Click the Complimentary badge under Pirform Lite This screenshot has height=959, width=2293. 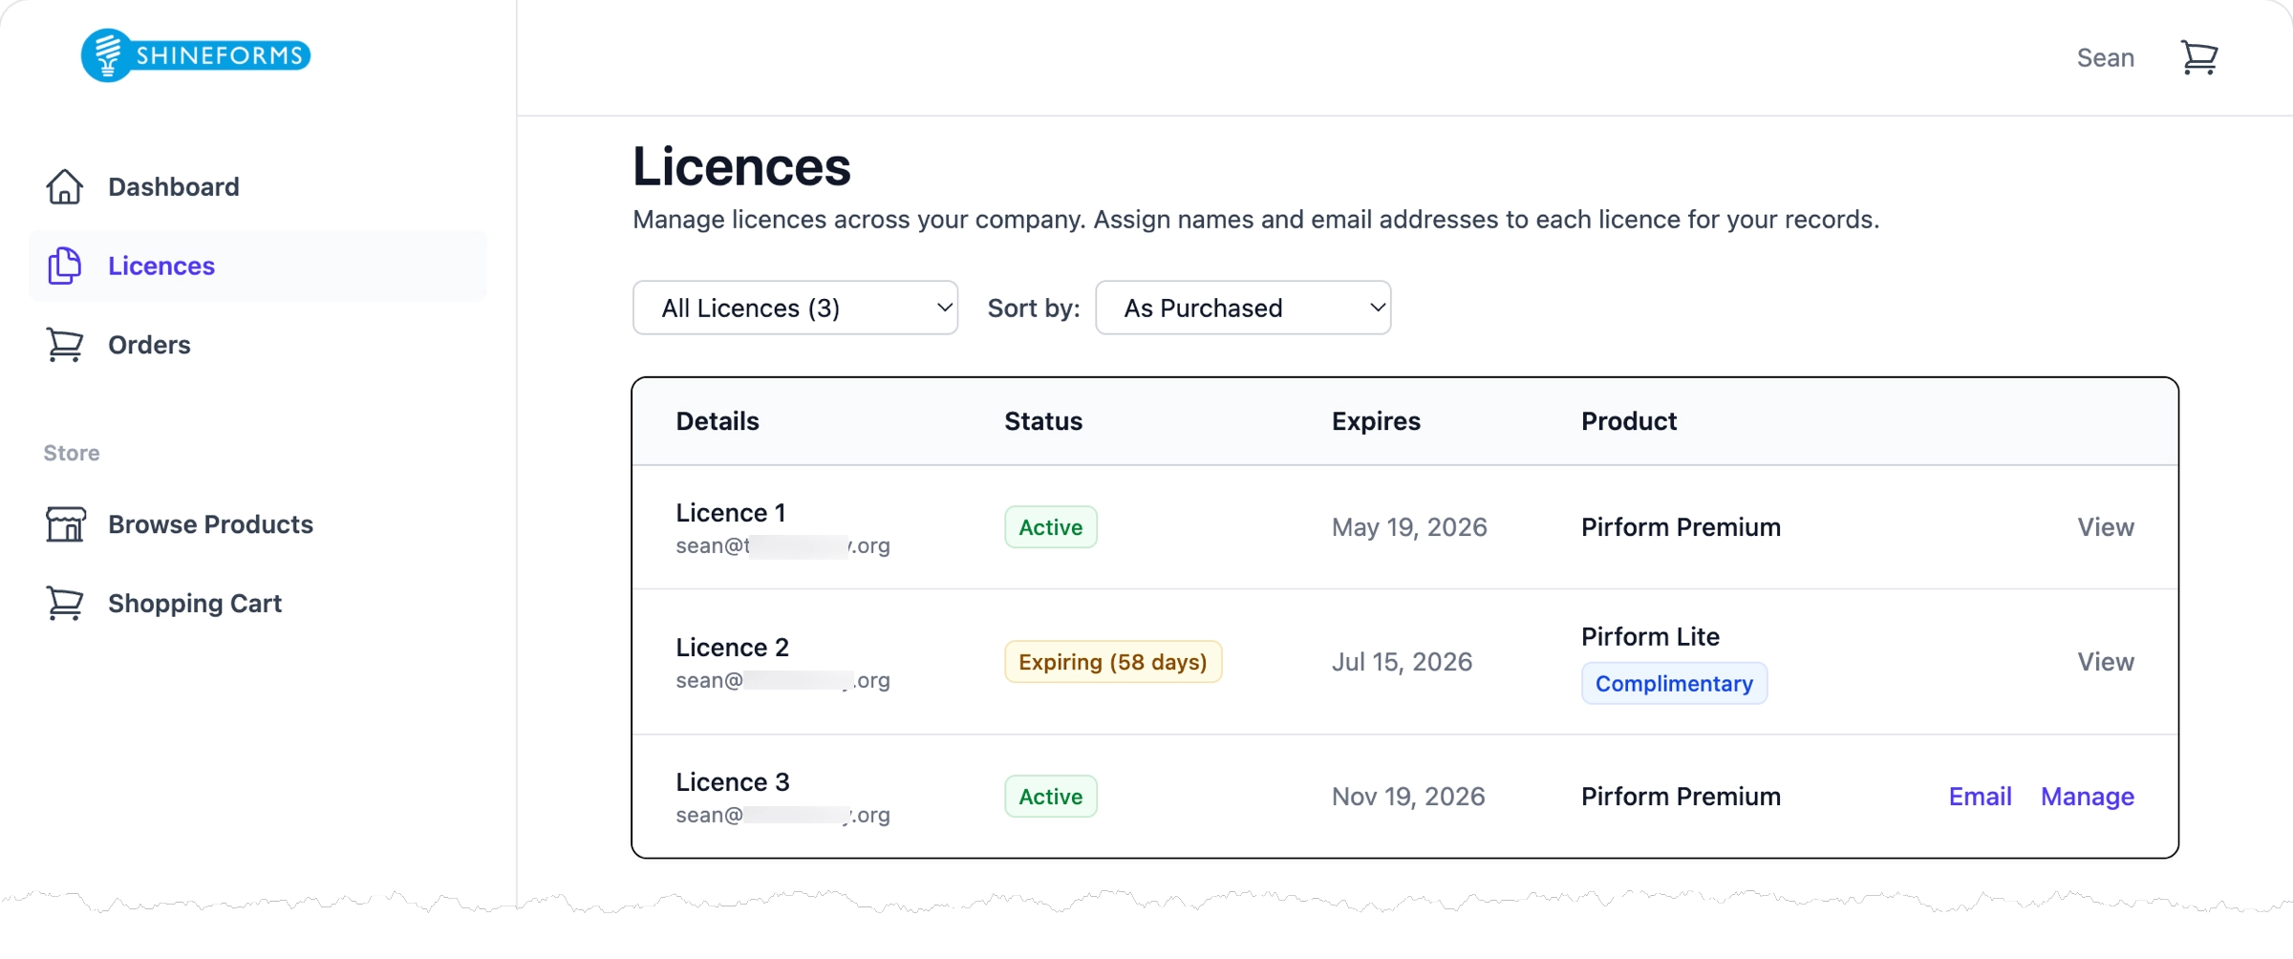tap(1674, 684)
